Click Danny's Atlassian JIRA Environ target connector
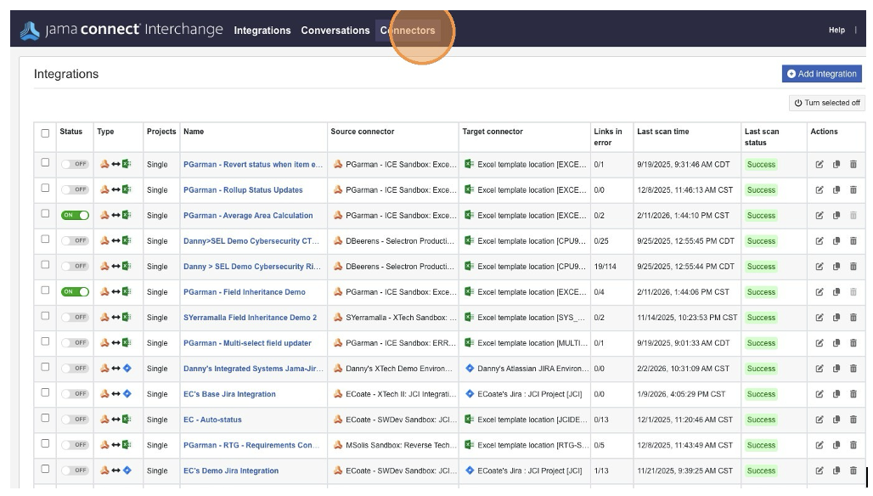This screenshot has height=496, width=873. (x=527, y=369)
